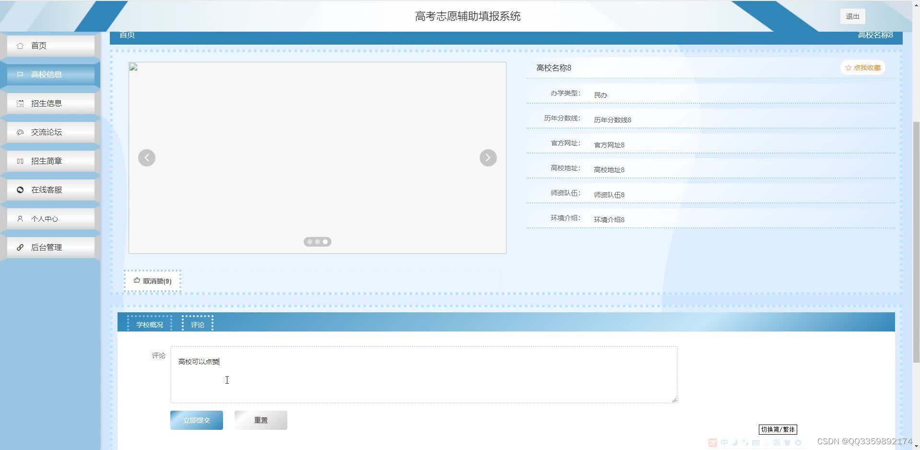Click the home icon beside 首页
Viewport: 920px width, 450px height.
coord(20,46)
